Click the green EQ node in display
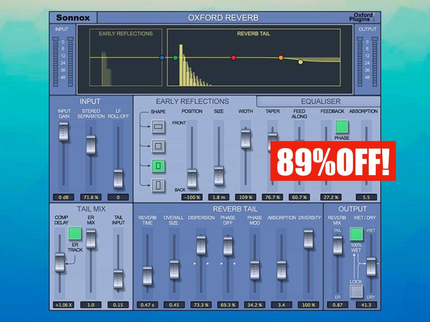430x322 pixels. [175, 58]
